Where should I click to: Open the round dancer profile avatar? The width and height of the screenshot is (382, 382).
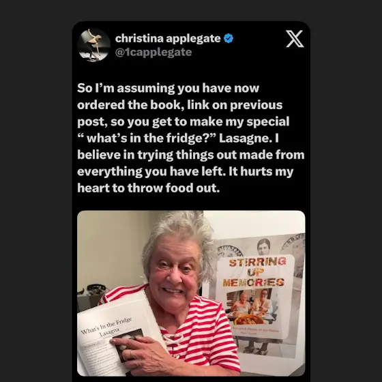tap(94, 45)
